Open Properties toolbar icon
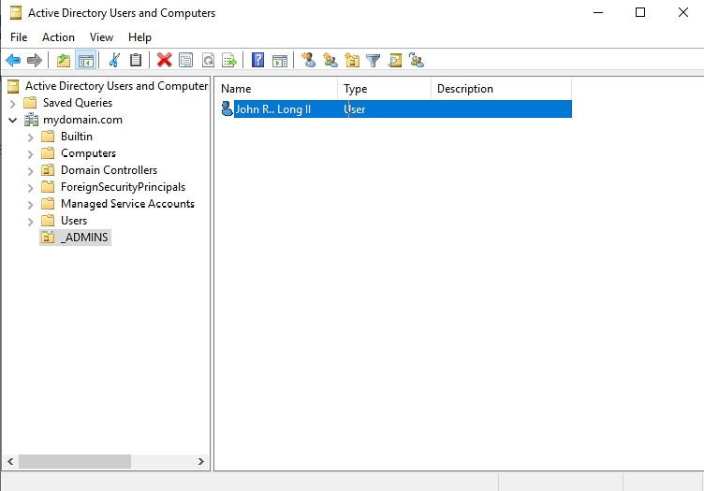This screenshot has height=491, width=704. click(x=186, y=60)
